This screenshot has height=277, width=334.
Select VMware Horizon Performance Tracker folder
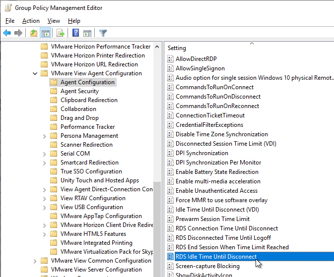pos(101,47)
